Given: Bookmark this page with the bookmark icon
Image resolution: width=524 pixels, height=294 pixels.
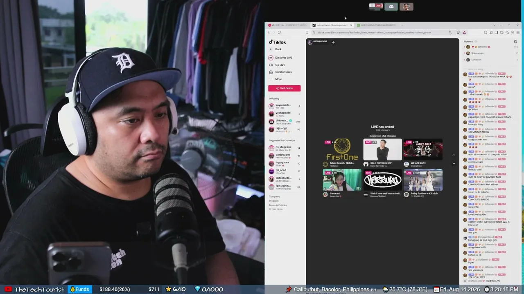Looking at the screenshot, I should 307,32.
